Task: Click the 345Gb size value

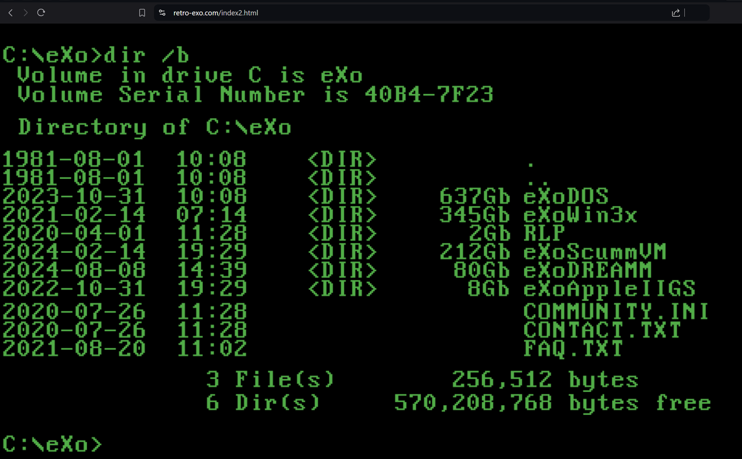Action: (x=475, y=215)
